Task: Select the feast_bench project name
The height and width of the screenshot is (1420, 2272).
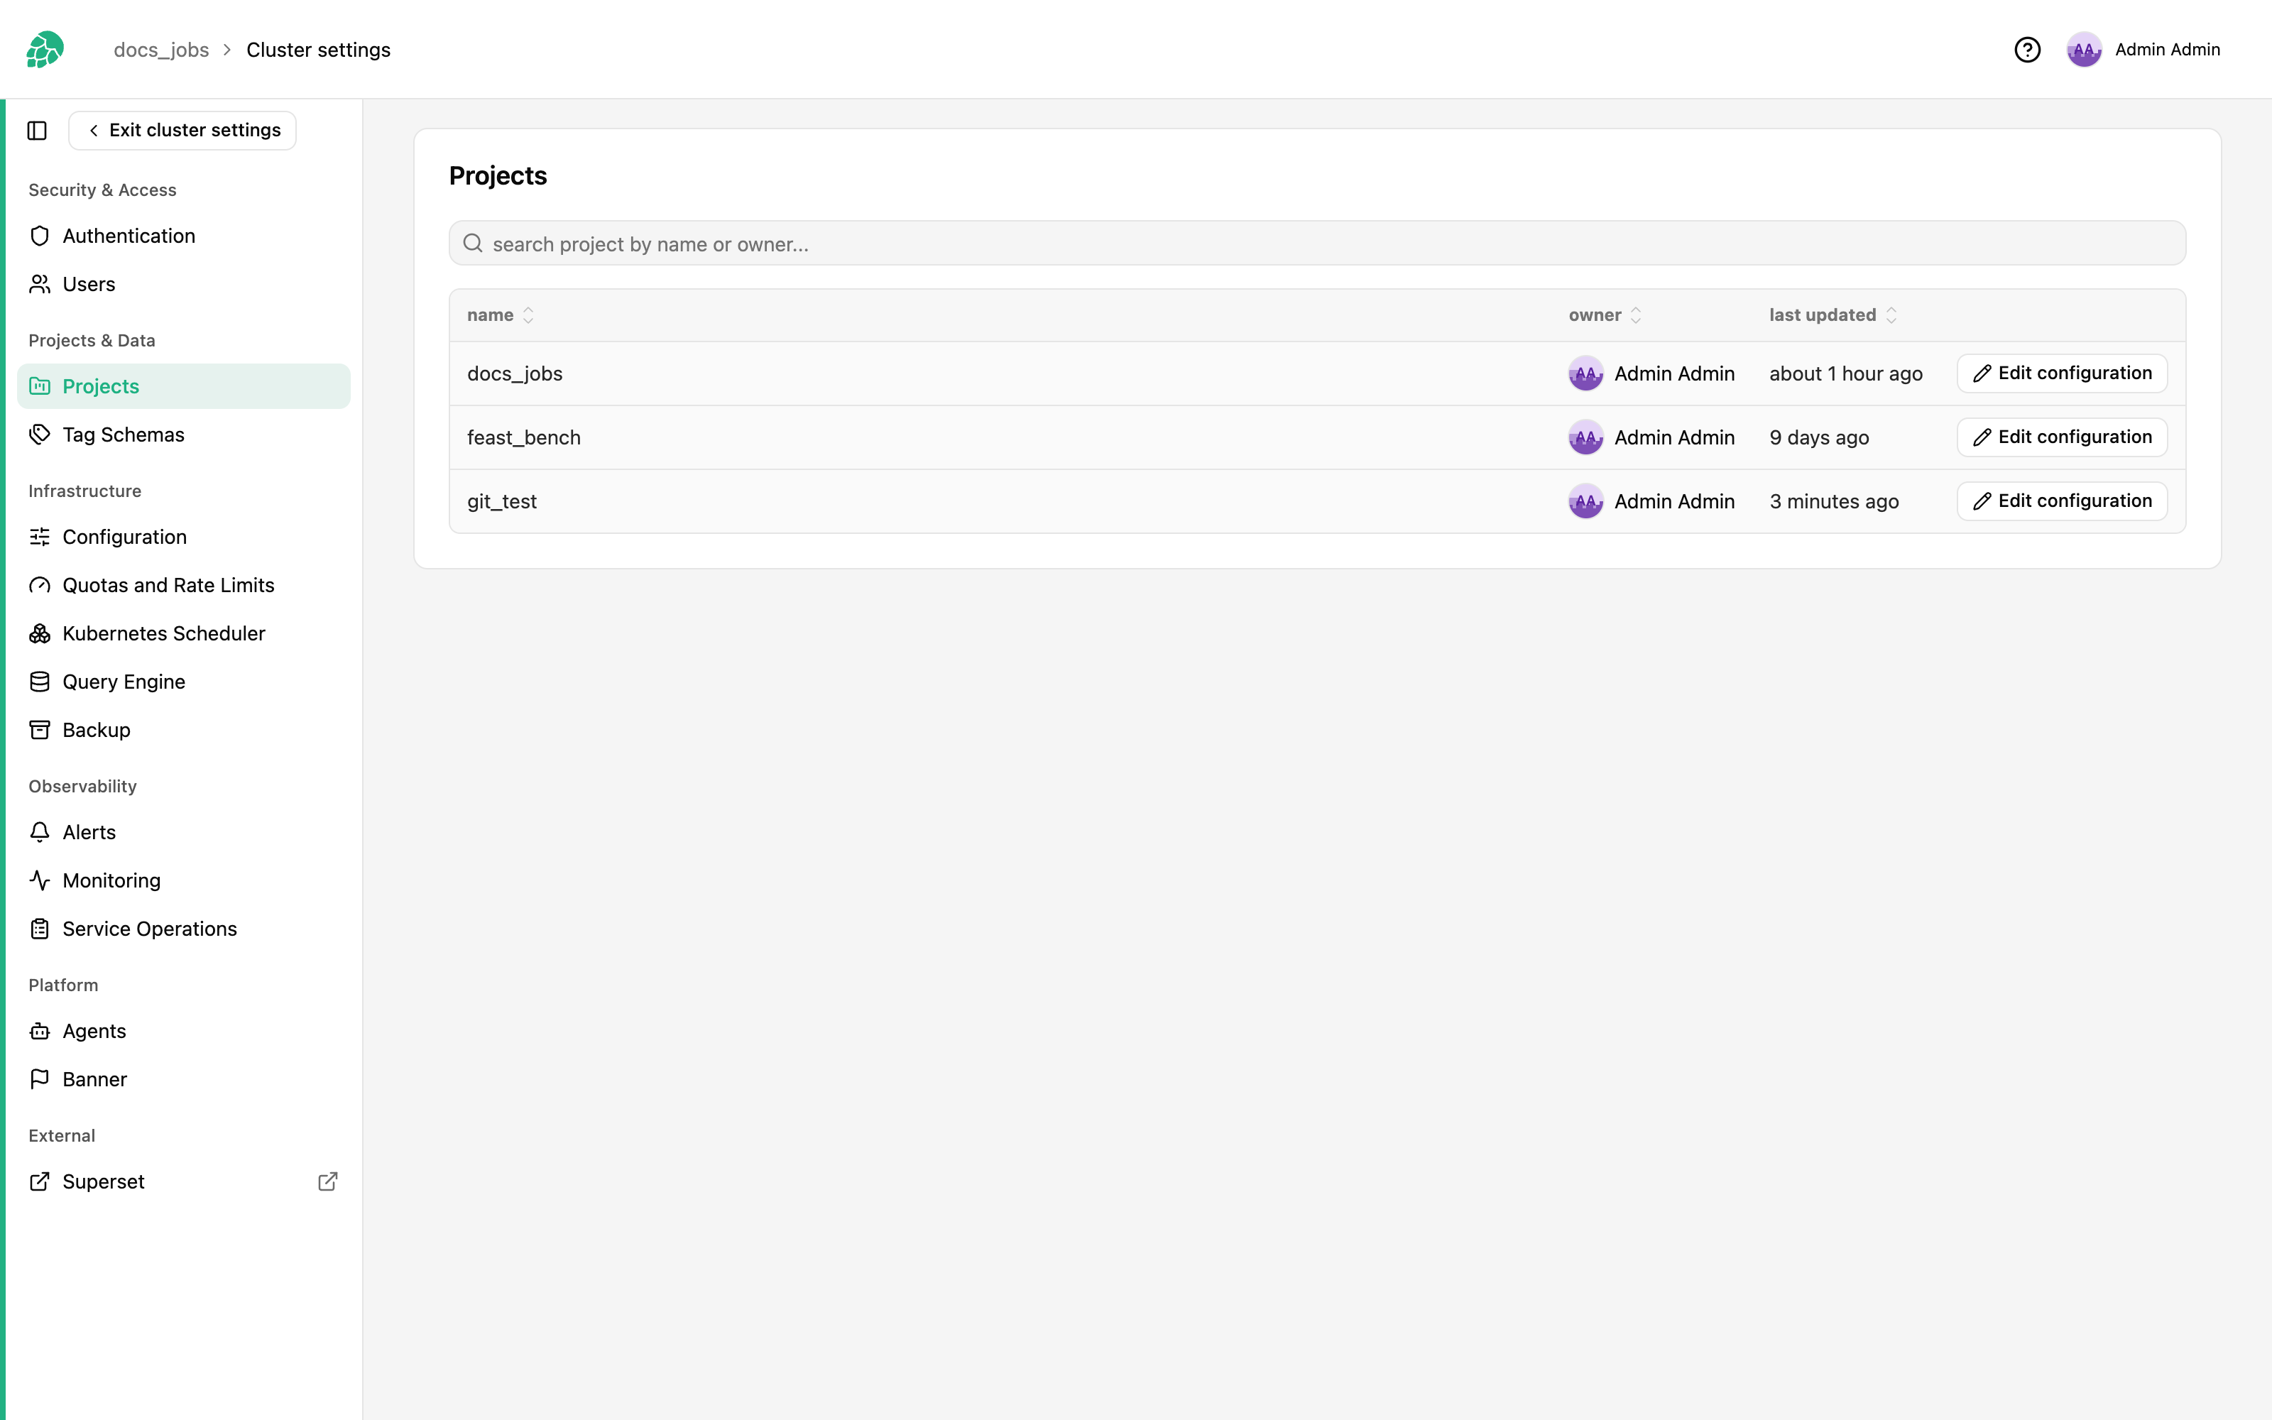Action: pos(524,437)
